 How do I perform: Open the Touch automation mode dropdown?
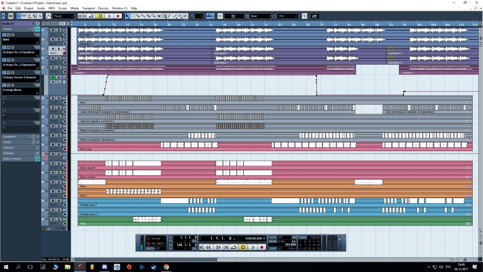pyautogui.click(x=63, y=16)
